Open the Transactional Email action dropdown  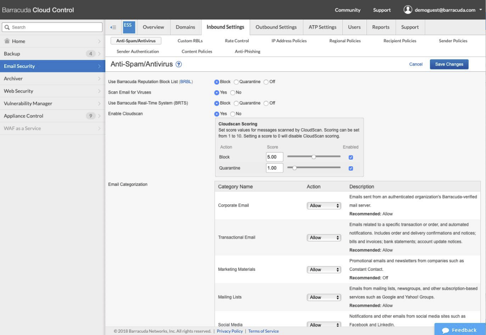(x=324, y=238)
